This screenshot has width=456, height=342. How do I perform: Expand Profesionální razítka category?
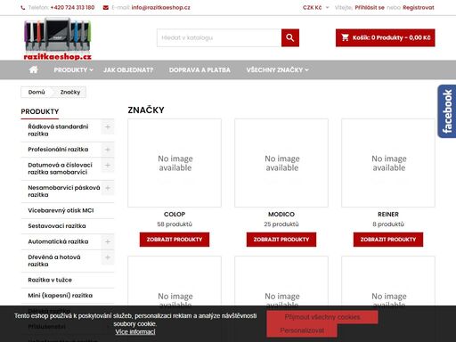[x=108, y=150]
